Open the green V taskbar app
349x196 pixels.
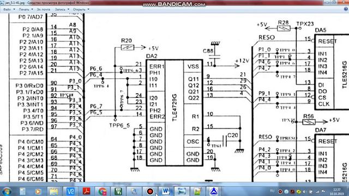point(118,191)
